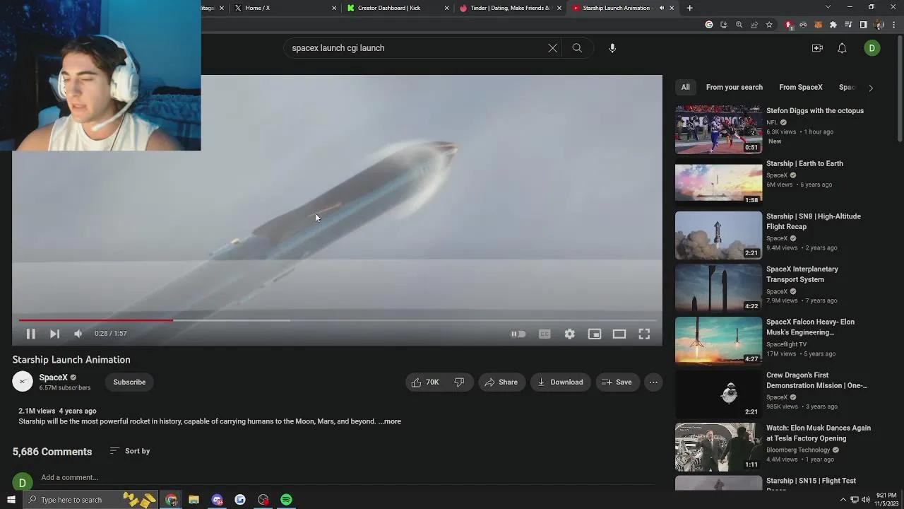904x509 pixels.
Task: Expand description with ...more
Action: pos(390,421)
